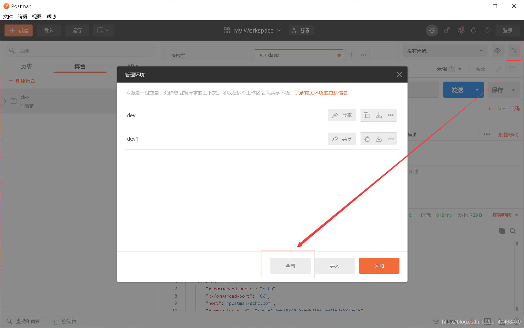
Task: Click the orange 添加 button
Action: click(x=379, y=266)
